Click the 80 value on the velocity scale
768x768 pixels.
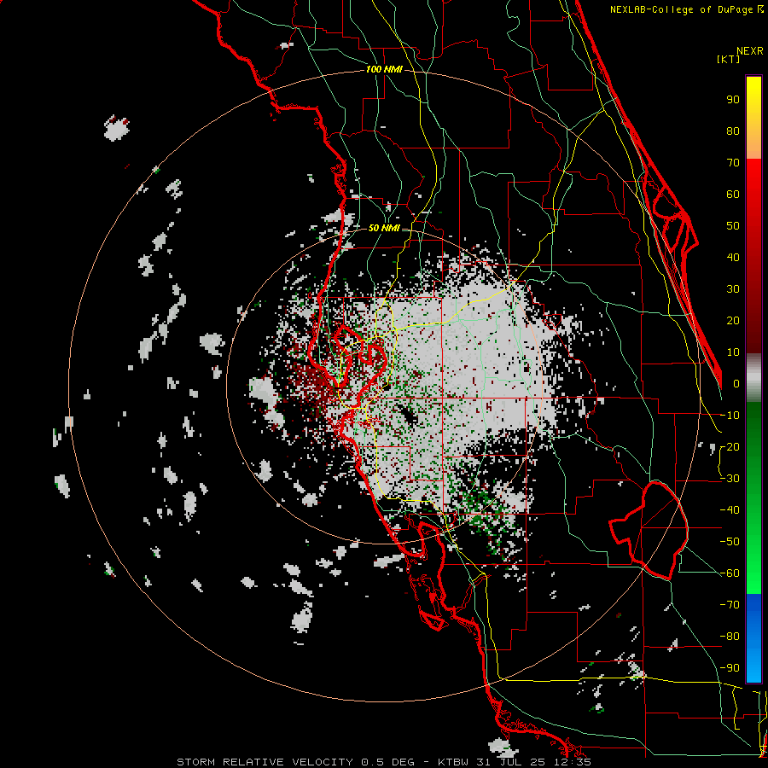733,131
